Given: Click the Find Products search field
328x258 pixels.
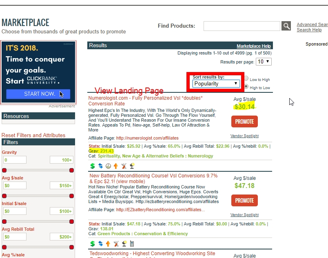Looking at the screenshot, I should 242,26.
